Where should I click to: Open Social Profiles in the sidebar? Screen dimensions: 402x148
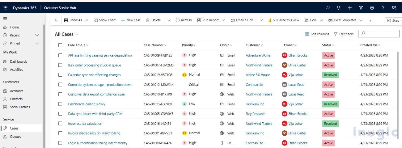tap(20, 107)
